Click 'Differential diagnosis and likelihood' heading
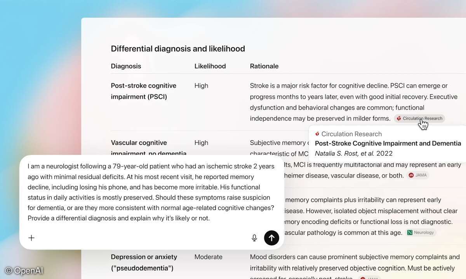This screenshot has width=466, height=279. [x=178, y=49]
